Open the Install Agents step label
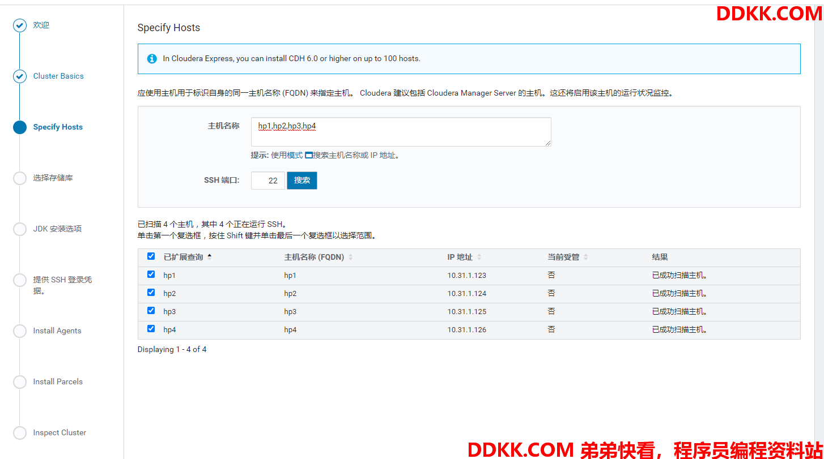Image resolution: width=824 pixels, height=459 pixels. [57, 331]
